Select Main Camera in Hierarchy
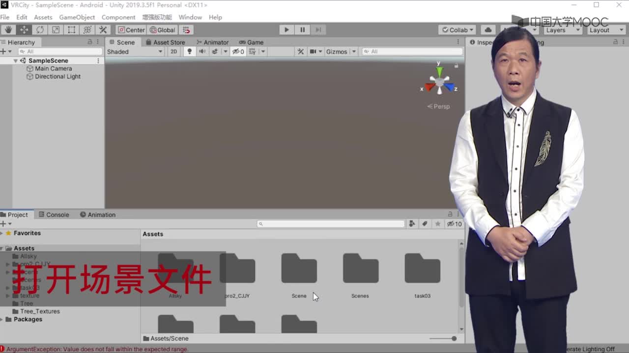Image resolution: width=629 pixels, height=353 pixels. click(x=53, y=69)
